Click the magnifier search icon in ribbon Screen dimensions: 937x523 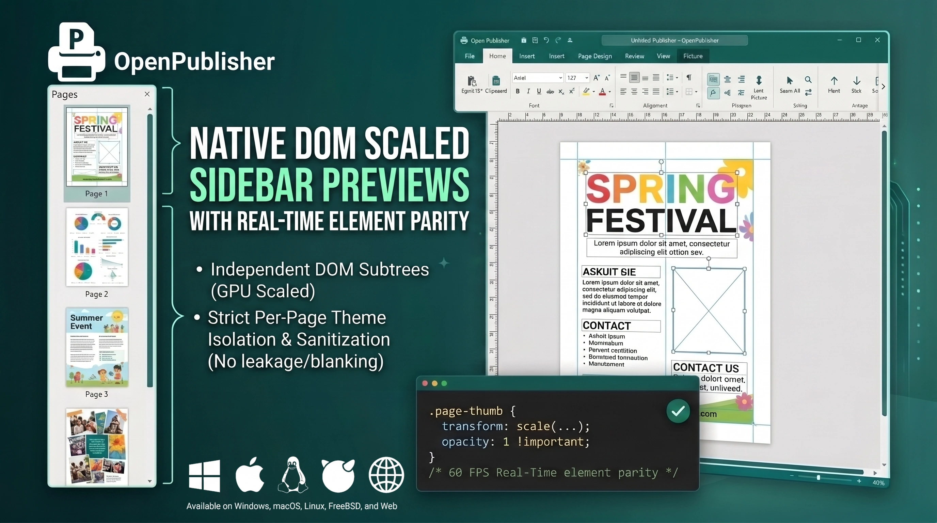click(x=808, y=80)
